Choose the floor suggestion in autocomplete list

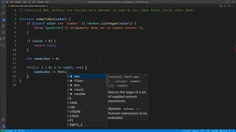click(87, 81)
